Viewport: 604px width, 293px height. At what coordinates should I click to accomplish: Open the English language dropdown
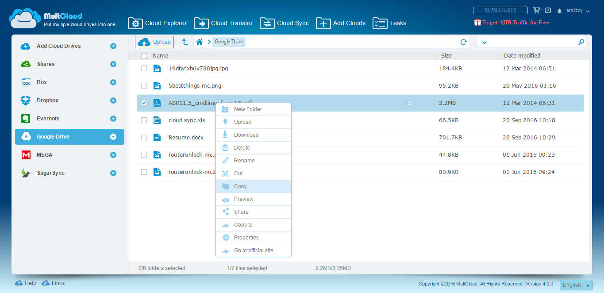576,285
